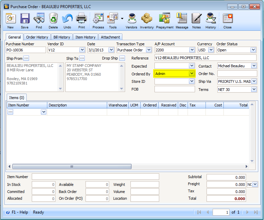View History from the toolbar
This screenshot has height=220, width=264.
211,18
